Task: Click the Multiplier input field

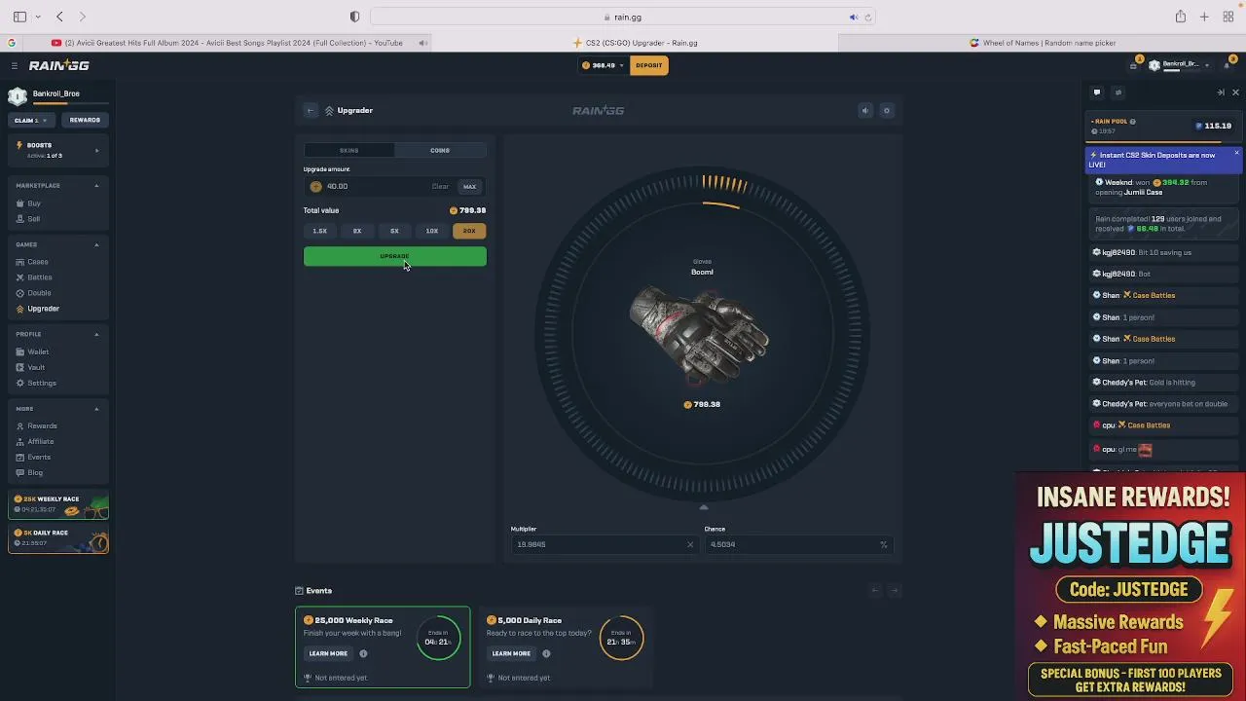Action: coord(604,544)
